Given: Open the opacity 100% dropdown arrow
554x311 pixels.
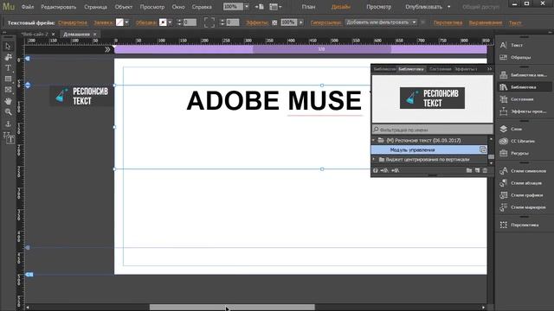Looking at the screenshot, I should (301, 22).
